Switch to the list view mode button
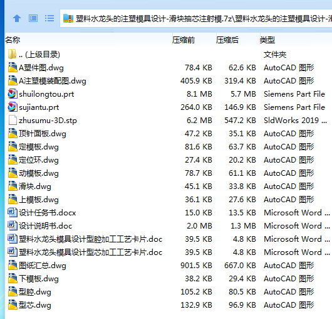Viewport: 332px width, 319px height. 49,18
